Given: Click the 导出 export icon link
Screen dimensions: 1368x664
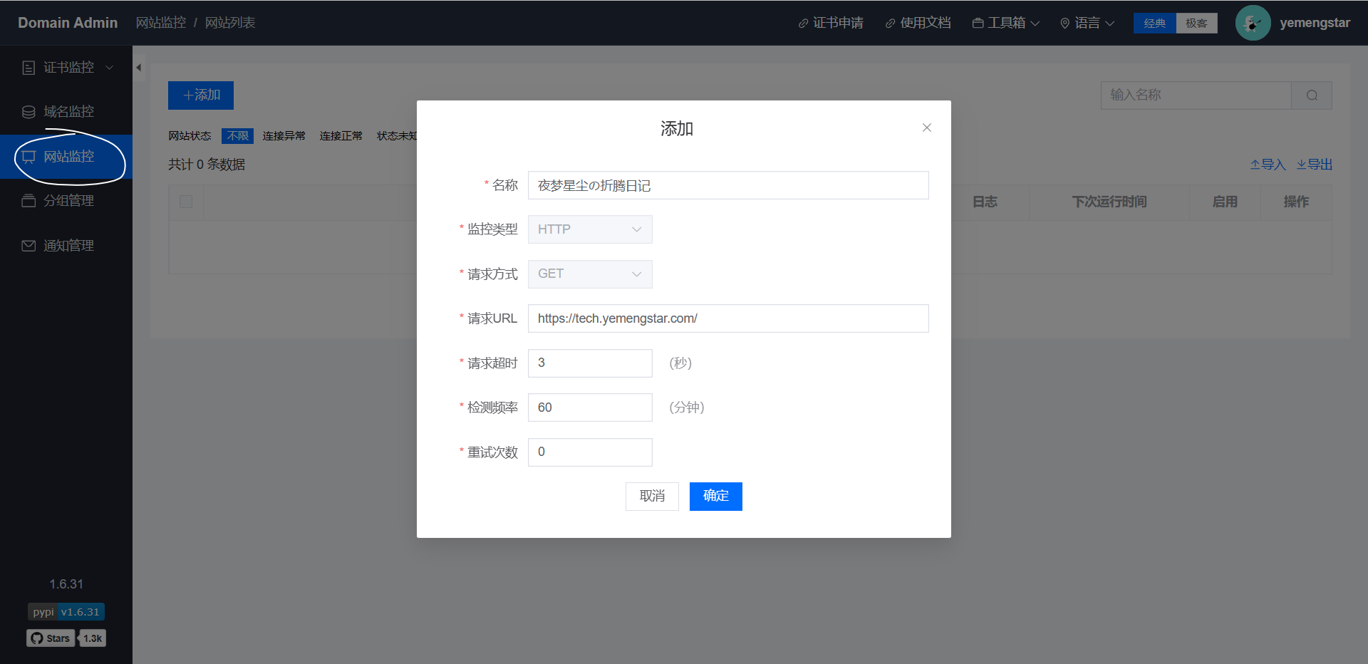Looking at the screenshot, I should pyautogui.click(x=1314, y=165).
